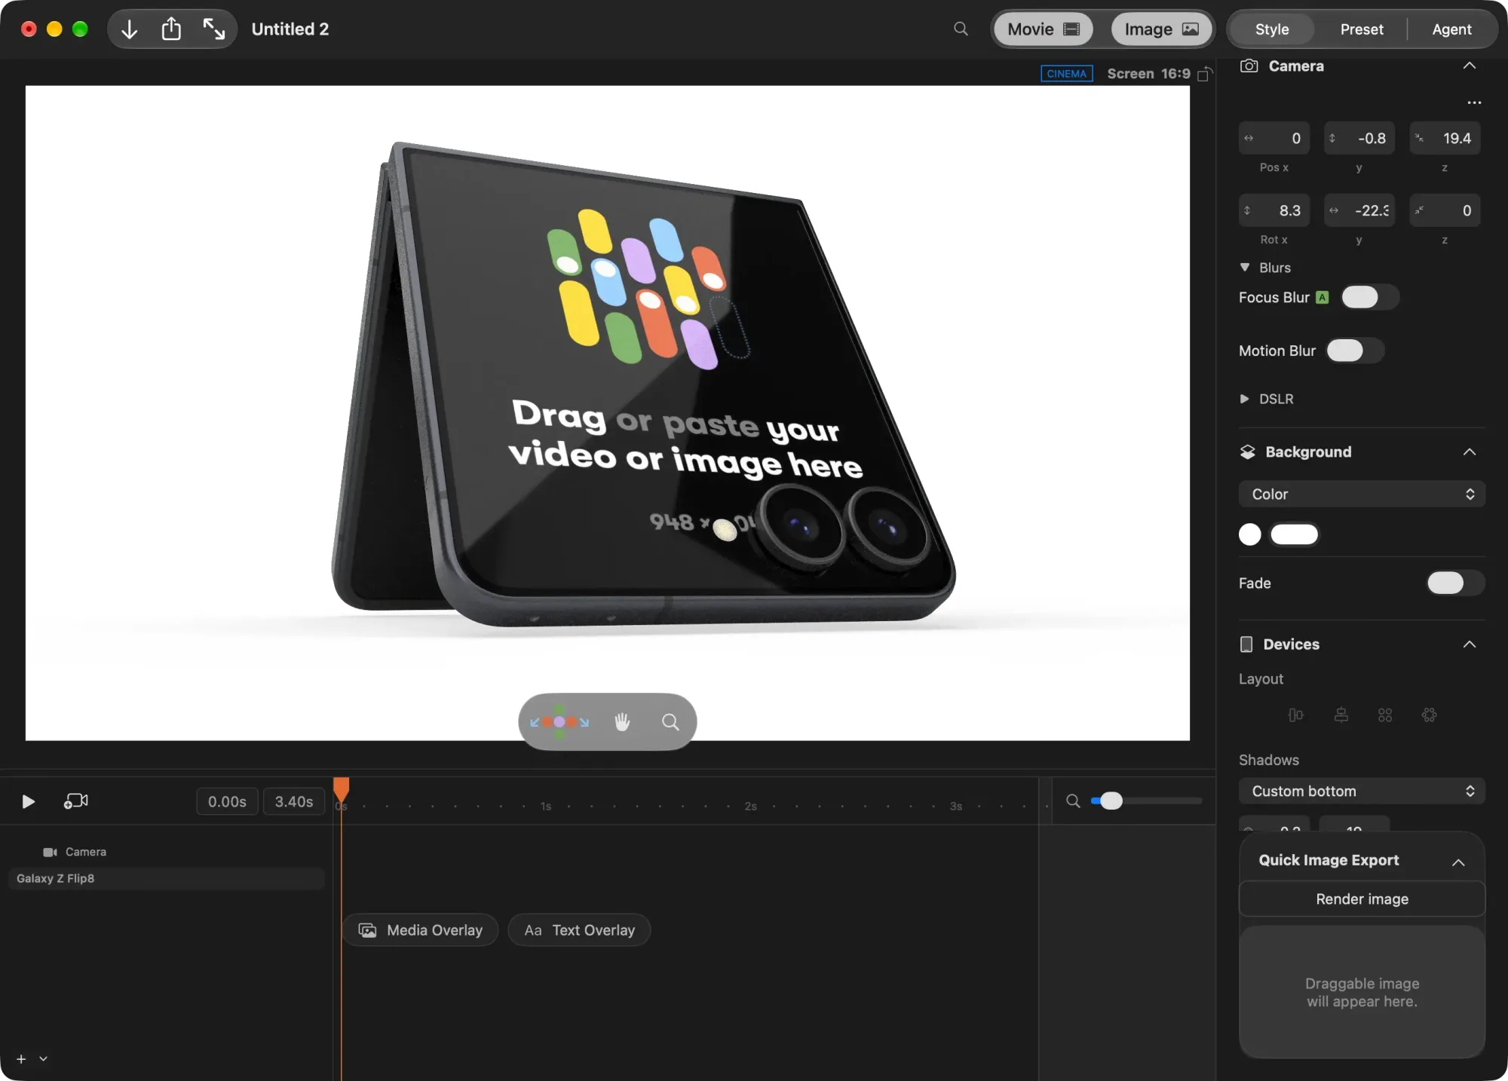The width and height of the screenshot is (1508, 1081).
Task: Switch to Movie mode
Action: click(1044, 29)
